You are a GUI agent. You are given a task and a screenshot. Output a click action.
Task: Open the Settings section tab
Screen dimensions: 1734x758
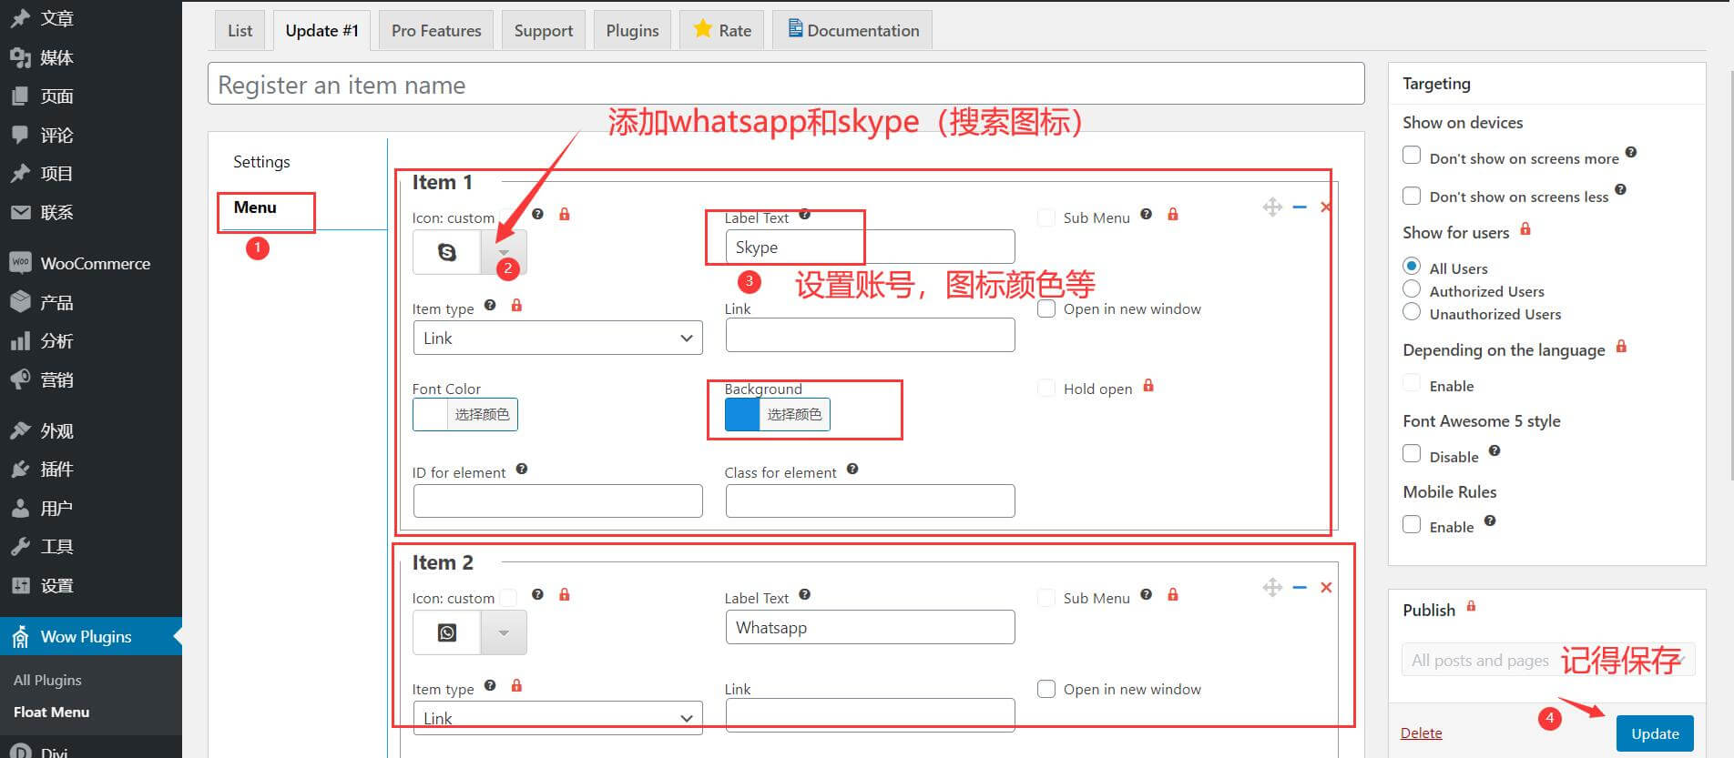(261, 162)
